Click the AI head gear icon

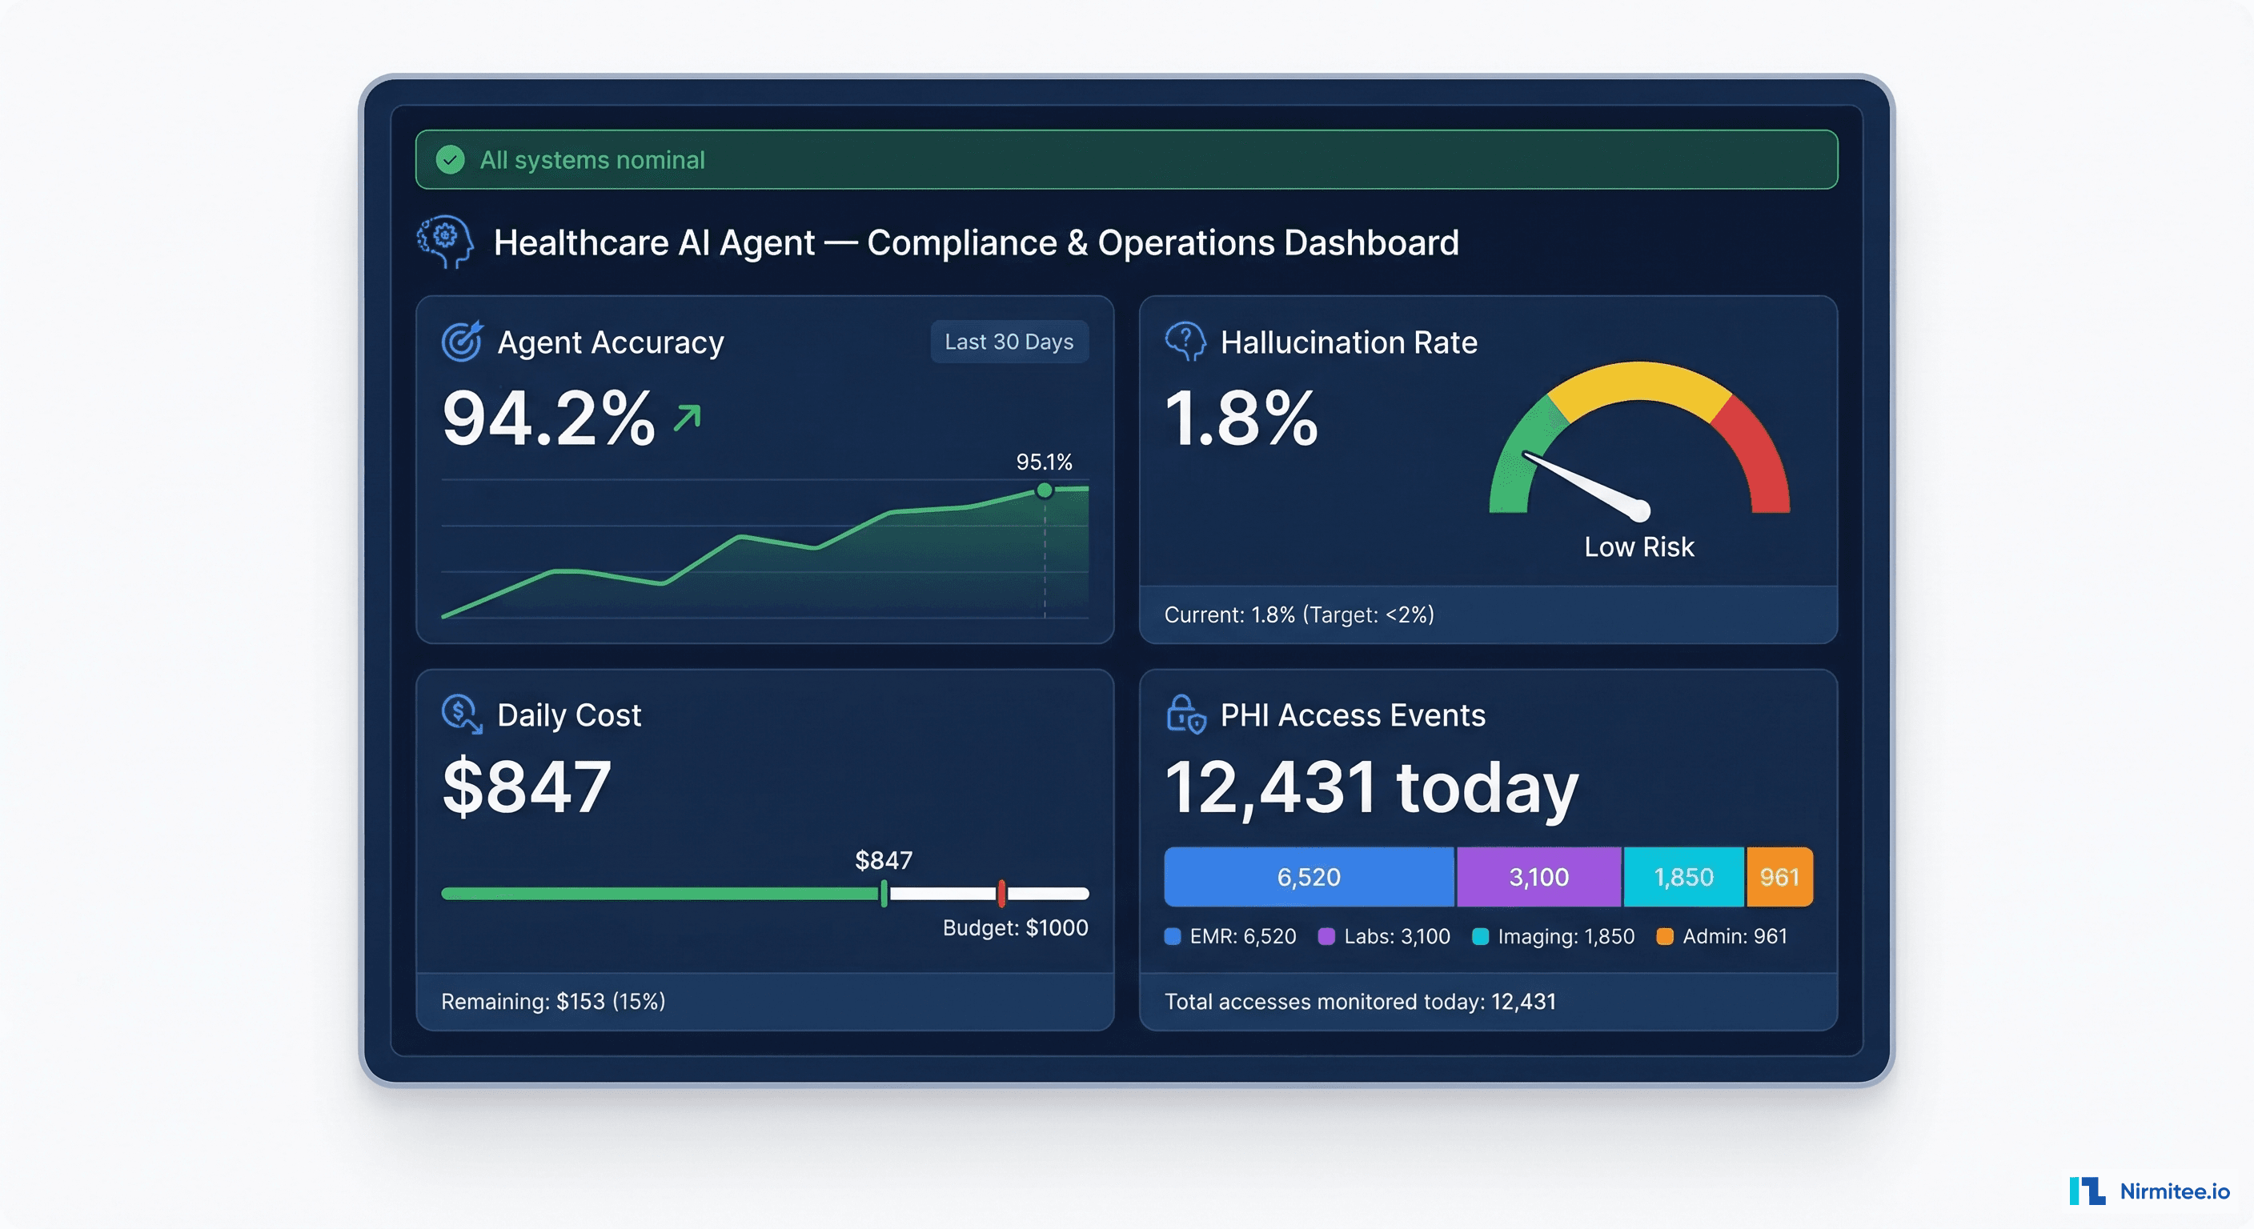[445, 242]
